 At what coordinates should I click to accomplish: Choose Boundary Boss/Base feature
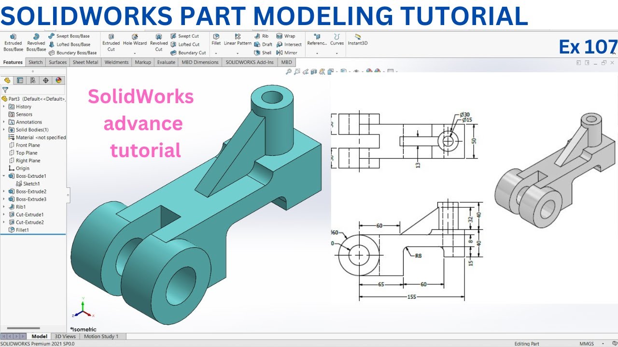coord(72,53)
